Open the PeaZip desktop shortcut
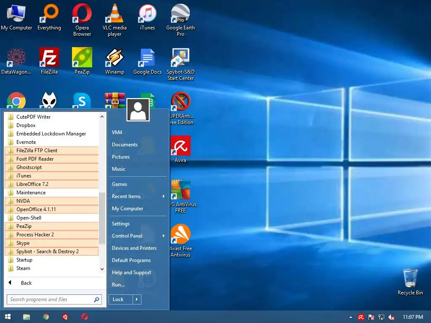The image size is (431, 323). [82, 61]
